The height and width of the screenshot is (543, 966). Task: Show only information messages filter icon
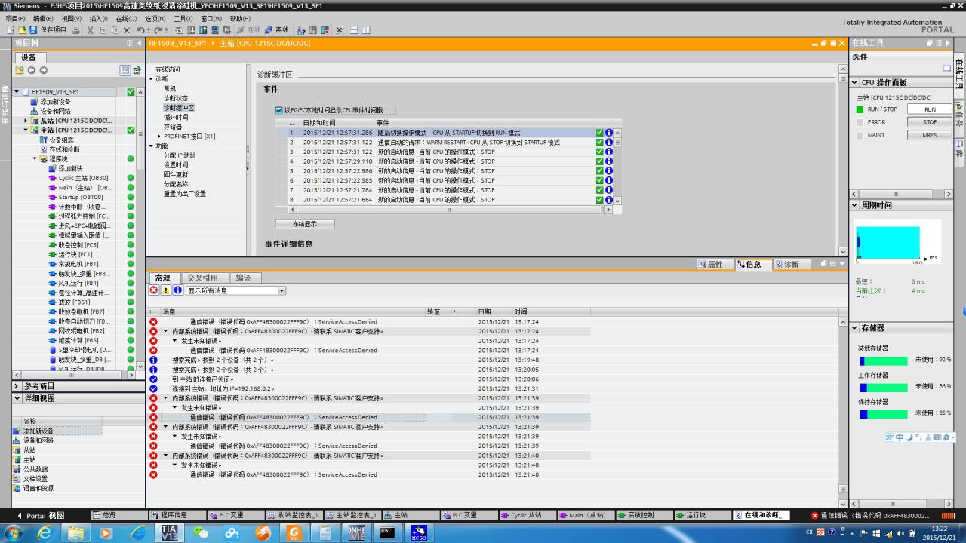[x=178, y=290]
